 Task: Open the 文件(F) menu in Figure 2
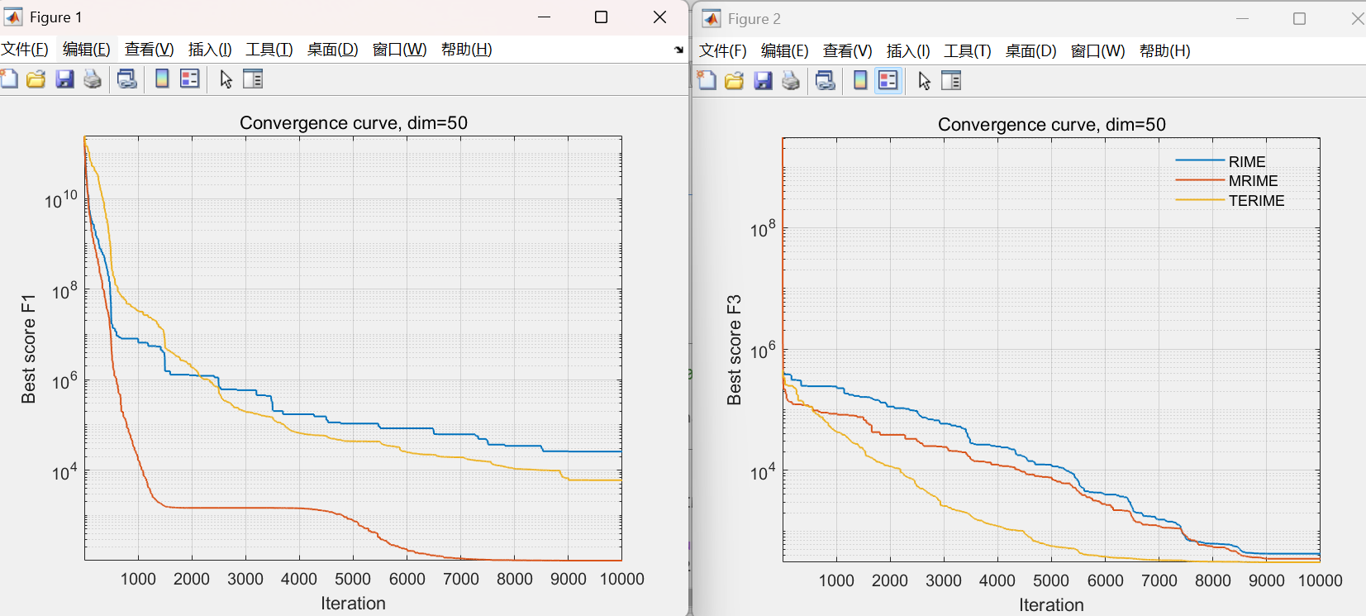click(x=723, y=51)
